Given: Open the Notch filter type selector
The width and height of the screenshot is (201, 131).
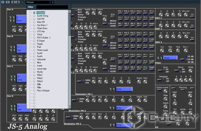Looking at the screenshot, I should point(170,58).
